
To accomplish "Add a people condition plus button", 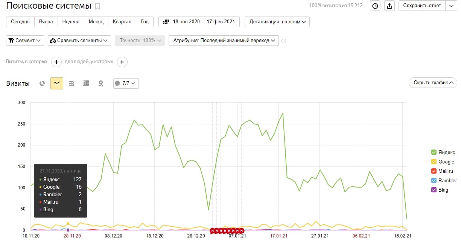I will click(122, 62).
